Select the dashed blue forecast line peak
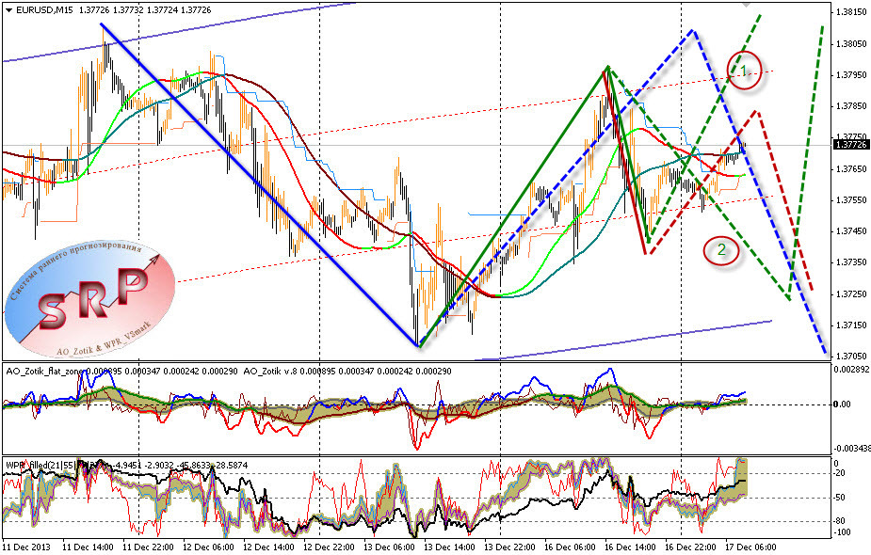The height and width of the screenshot is (555, 871). [692, 30]
